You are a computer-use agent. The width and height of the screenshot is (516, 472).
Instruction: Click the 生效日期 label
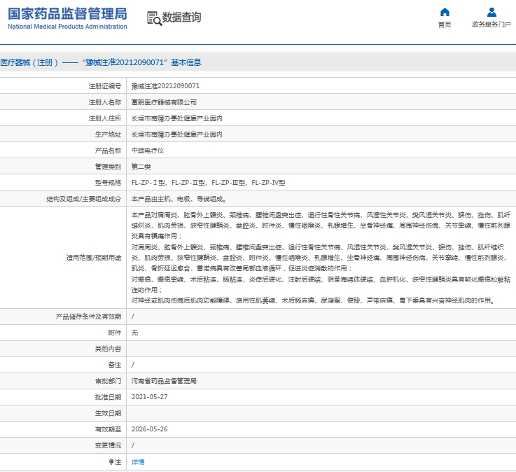(108, 413)
